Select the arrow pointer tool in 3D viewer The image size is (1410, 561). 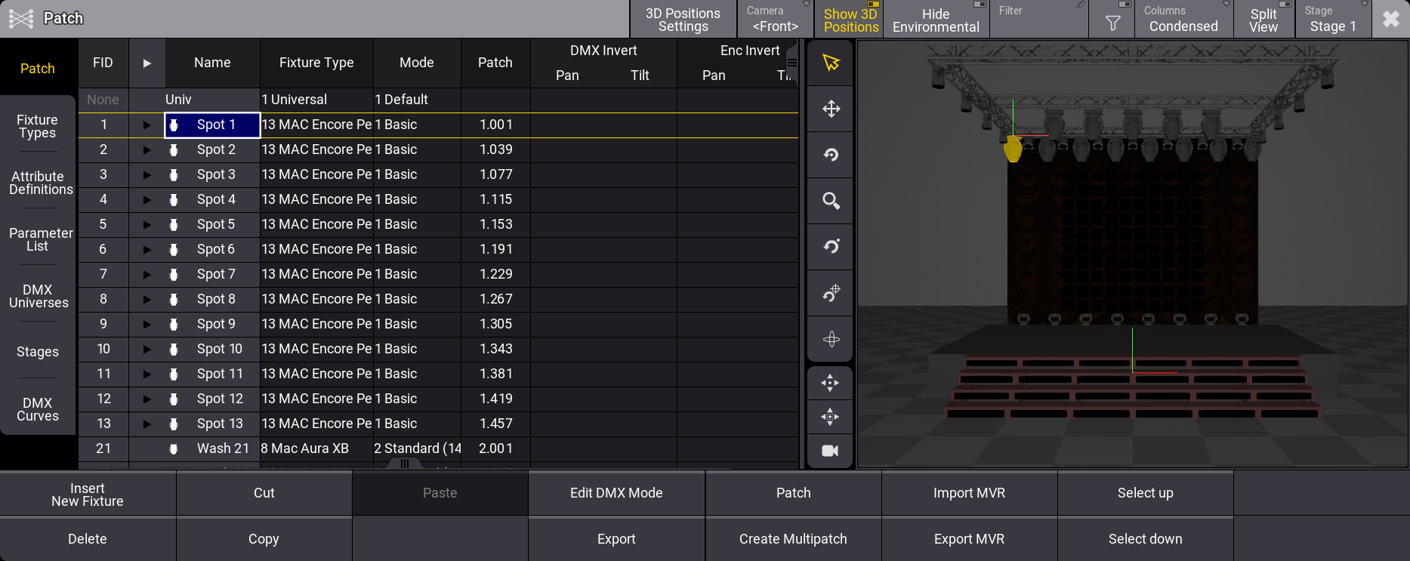click(831, 63)
